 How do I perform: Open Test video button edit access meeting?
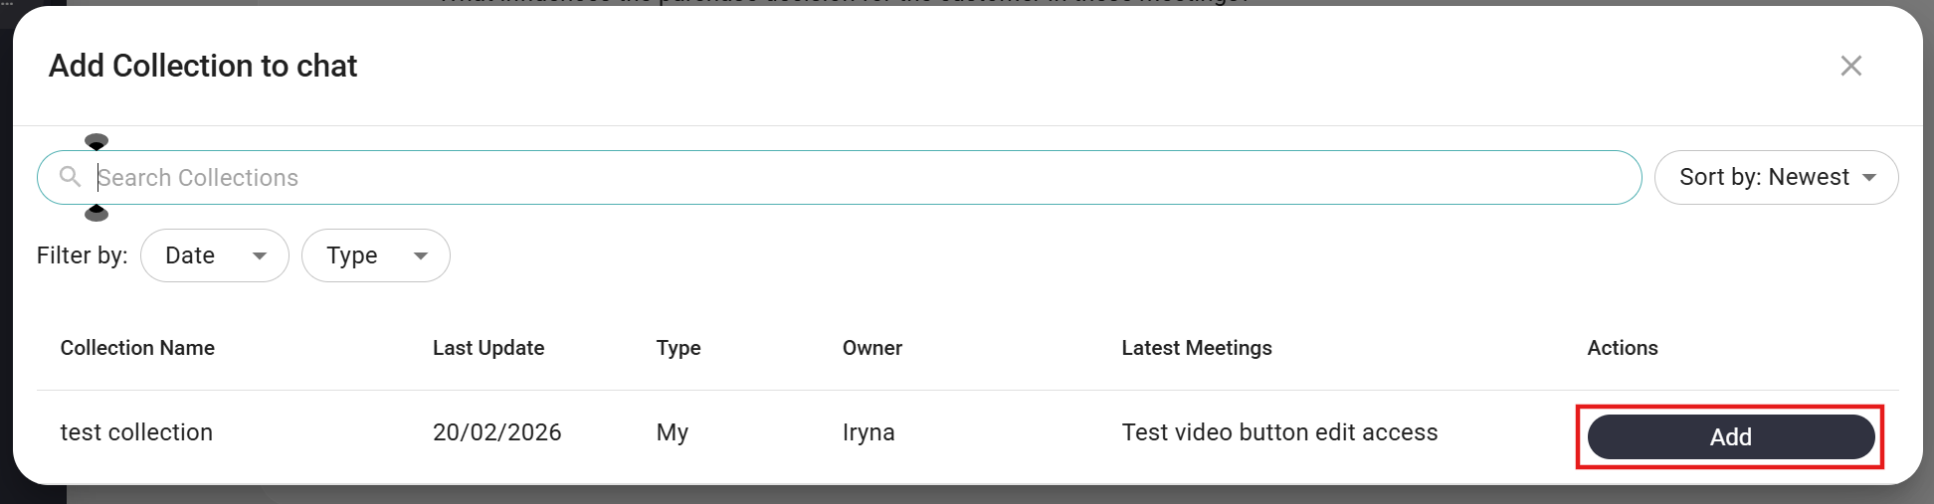point(1279,432)
